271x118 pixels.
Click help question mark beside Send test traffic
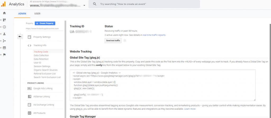point(125,41)
